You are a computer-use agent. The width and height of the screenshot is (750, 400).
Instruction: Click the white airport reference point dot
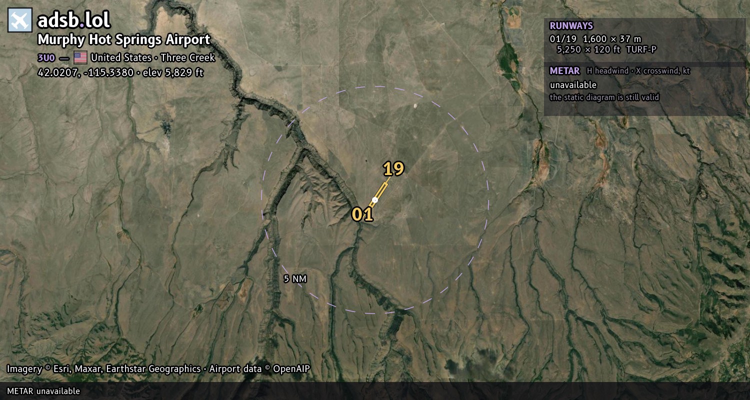375,200
